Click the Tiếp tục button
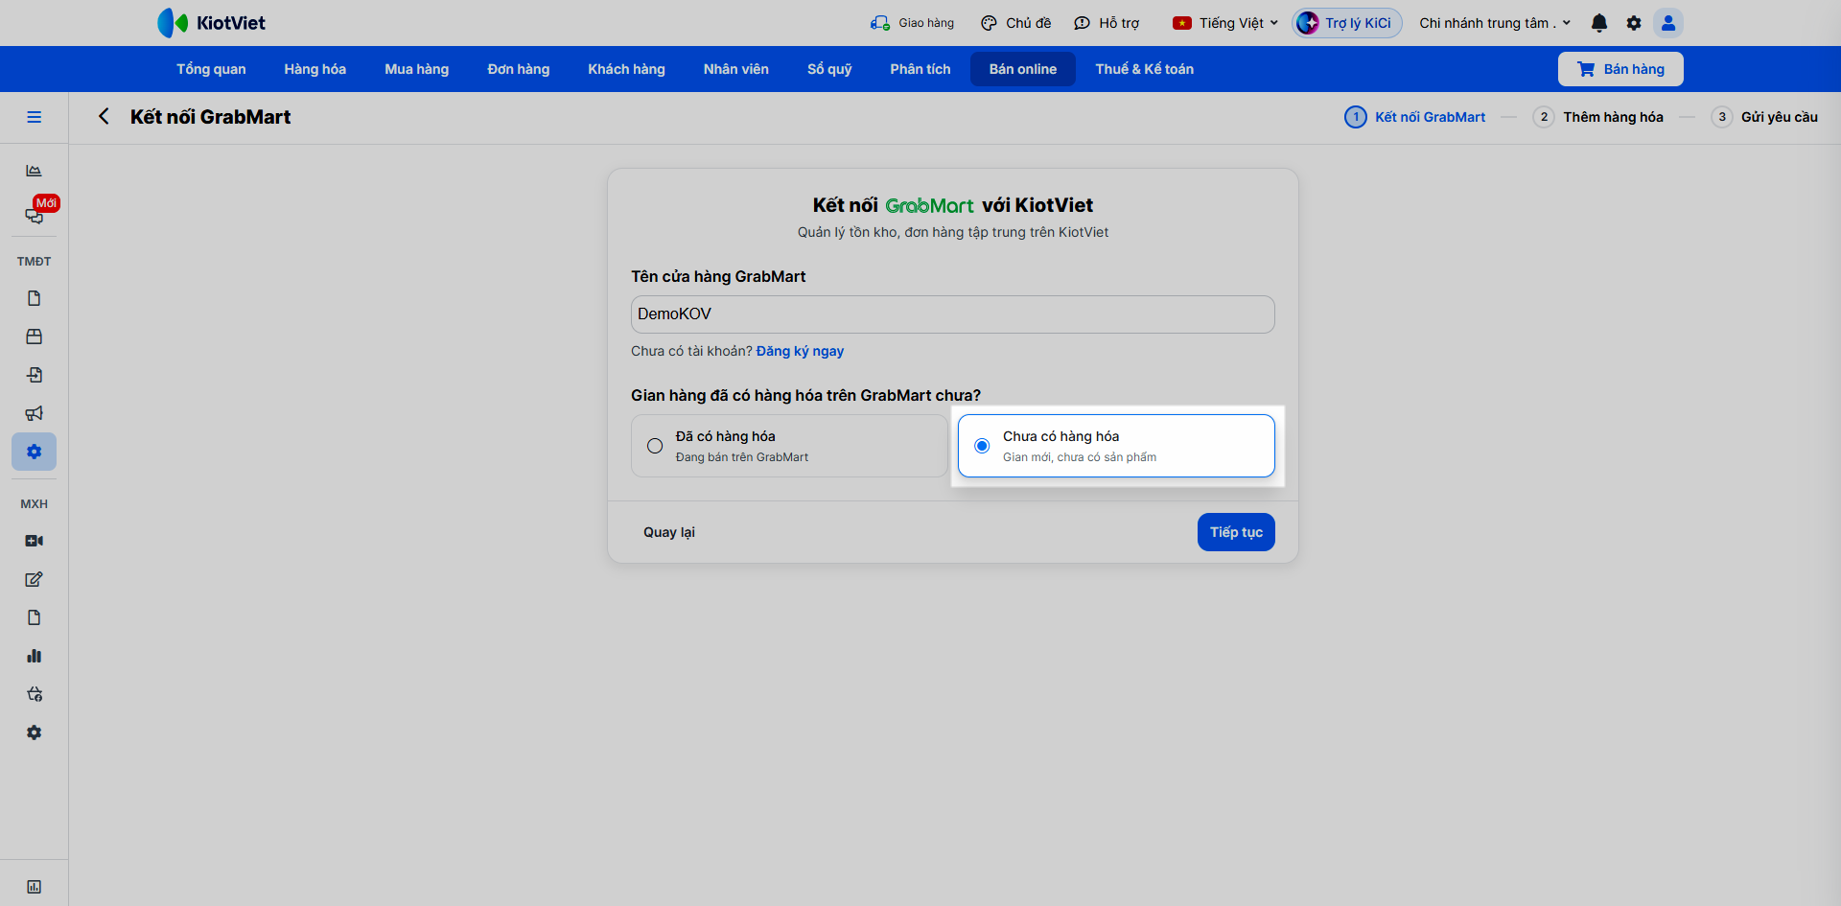This screenshot has width=1841, height=906. tap(1236, 532)
